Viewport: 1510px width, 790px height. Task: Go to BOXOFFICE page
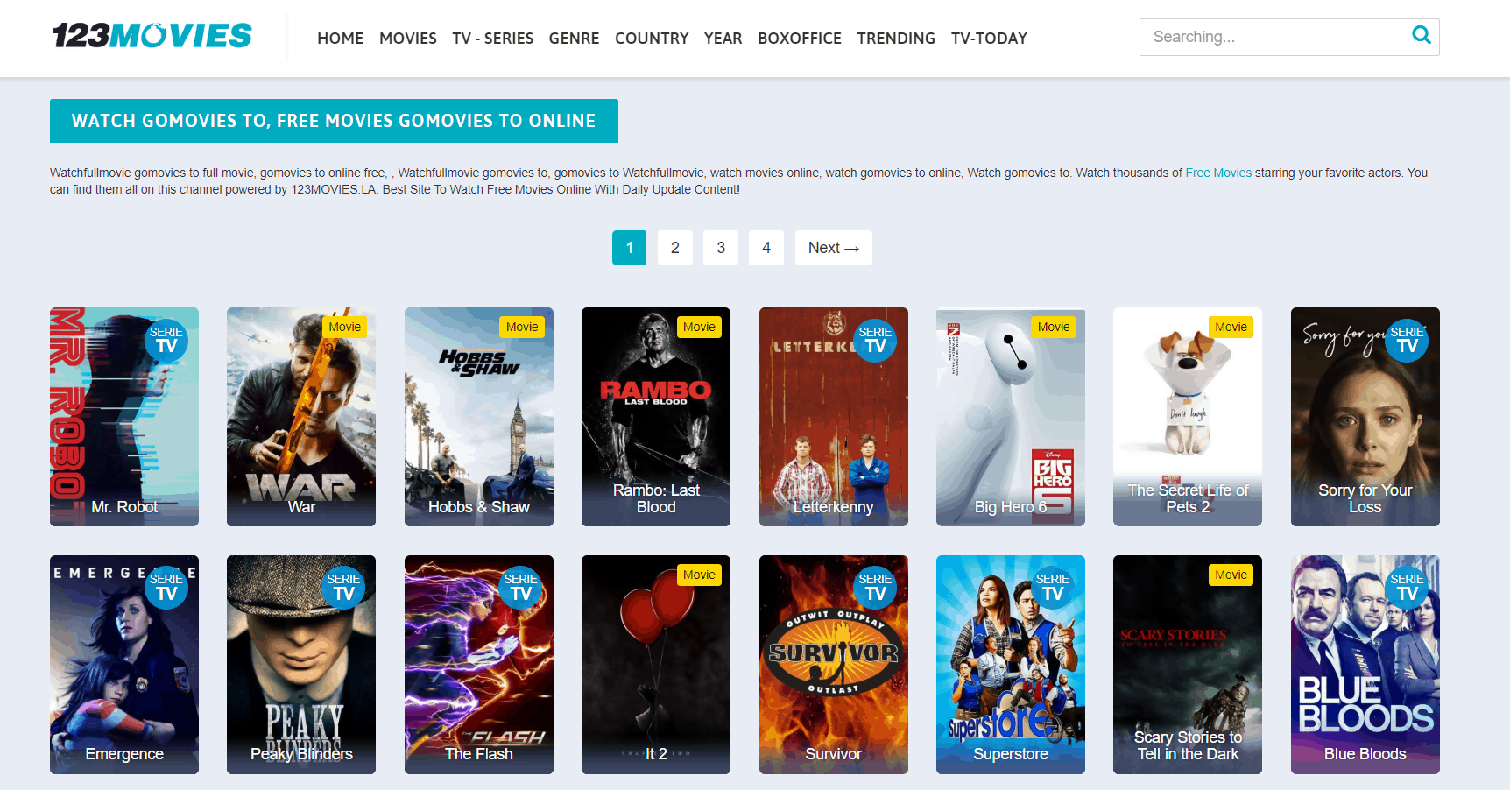[x=800, y=39]
